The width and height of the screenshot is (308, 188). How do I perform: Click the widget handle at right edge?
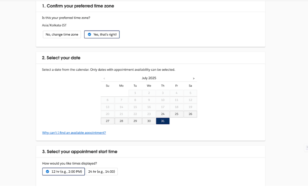pyautogui.click(x=307, y=148)
